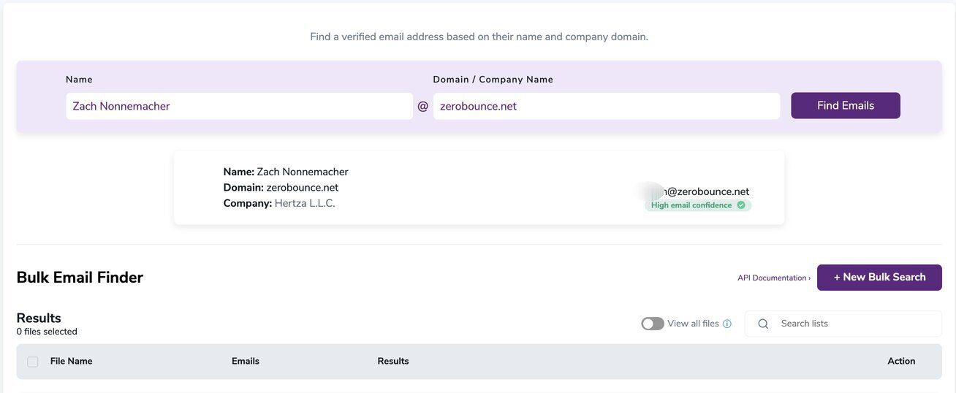956x393 pixels.
Task: Click the info icon beside View all files
Action: [727, 324]
